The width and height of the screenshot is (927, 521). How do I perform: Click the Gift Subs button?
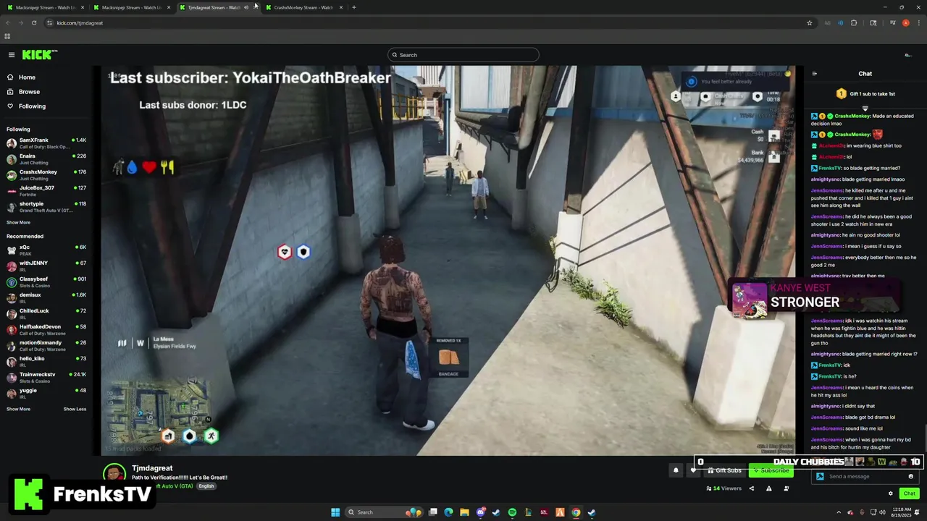point(724,470)
